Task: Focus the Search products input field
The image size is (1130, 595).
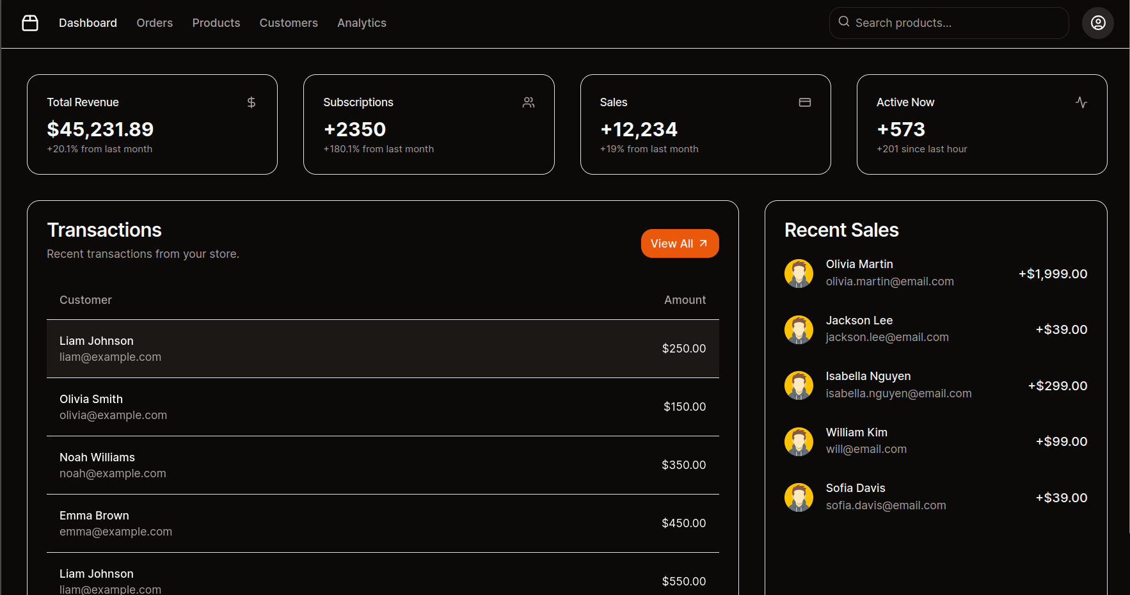Action: click(957, 23)
